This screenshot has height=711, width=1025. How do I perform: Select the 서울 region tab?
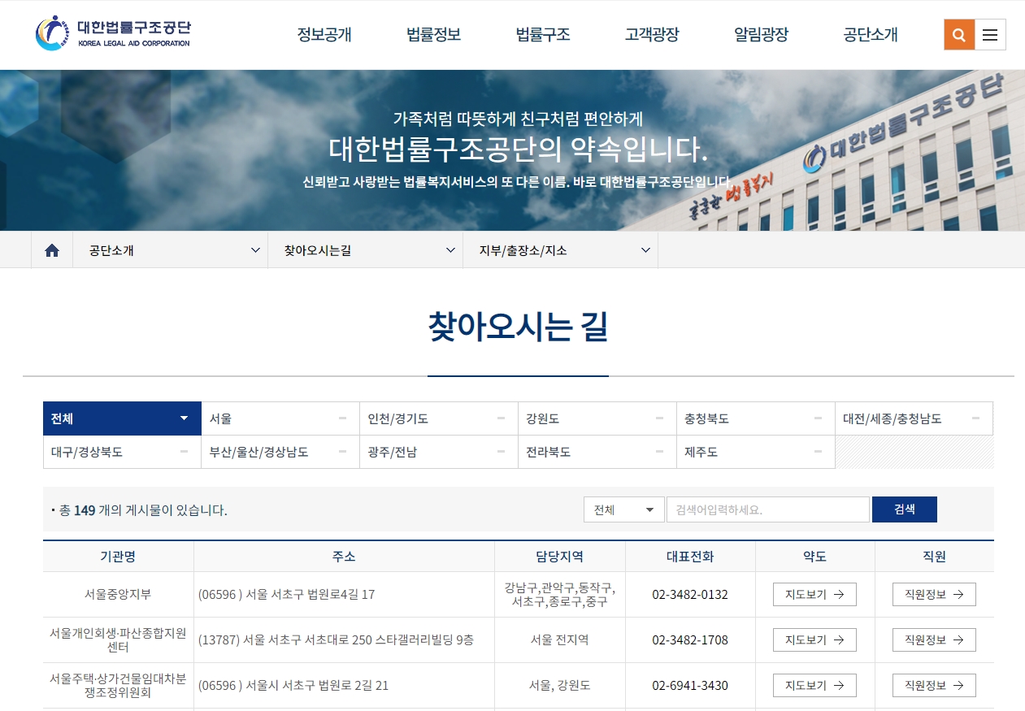[x=280, y=418]
